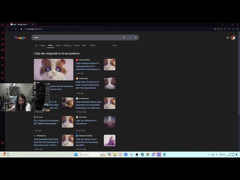Switch to the Images tab
240x180 pixels.
pyautogui.click(x=43, y=45)
